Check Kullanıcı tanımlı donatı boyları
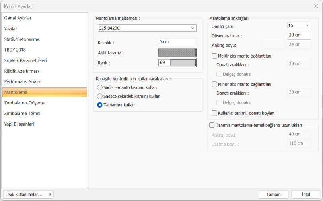Screen dimensions: 323x201 [x=214, y=113]
